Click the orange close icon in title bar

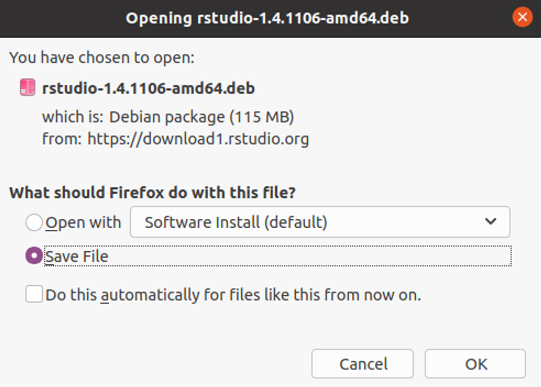click(x=522, y=17)
